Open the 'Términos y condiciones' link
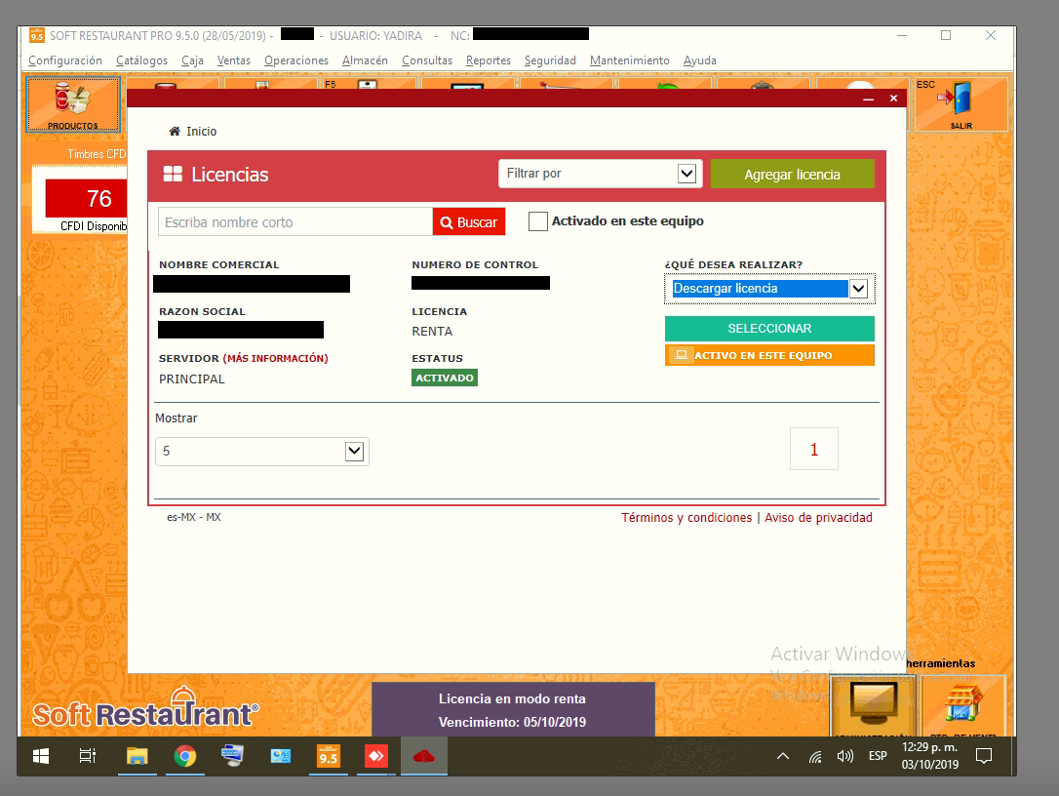 (x=686, y=518)
